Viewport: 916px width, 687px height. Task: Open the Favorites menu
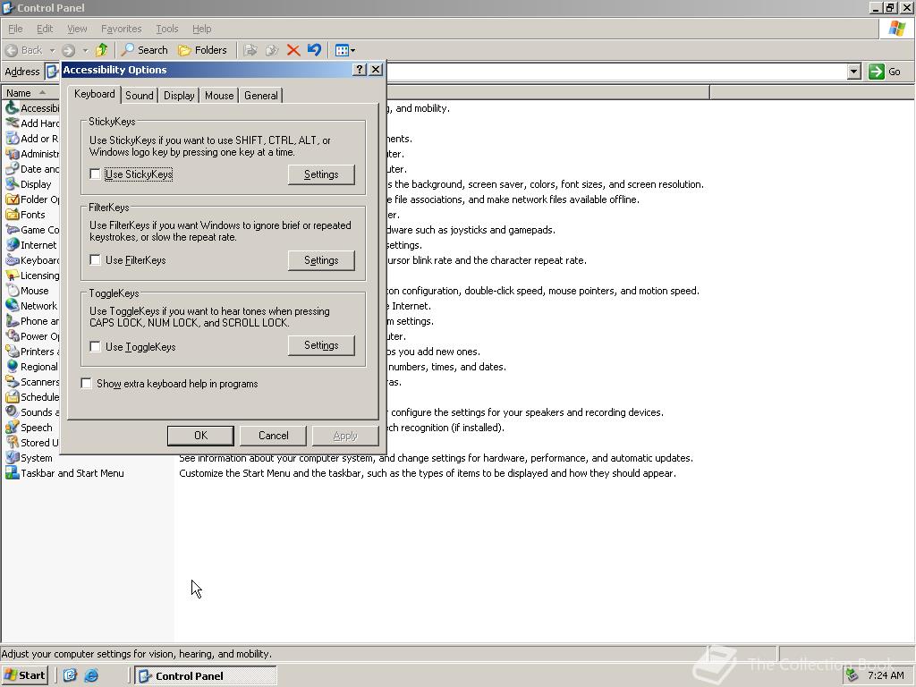coord(121,29)
